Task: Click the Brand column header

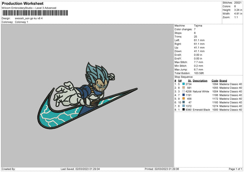Action: 223,81
